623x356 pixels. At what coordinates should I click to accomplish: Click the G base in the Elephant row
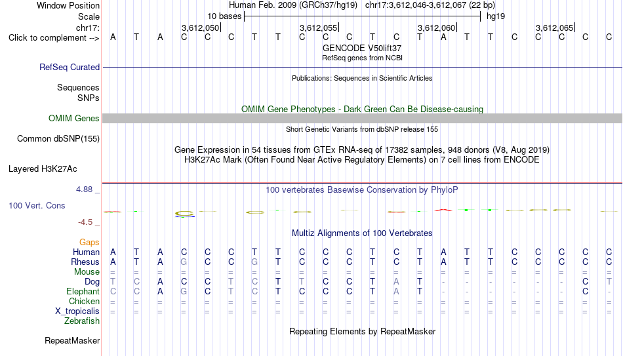point(184,292)
